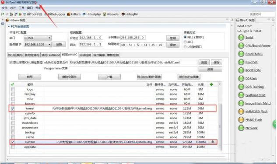Open the HiBurn tool in toolbar
This screenshot has height=164, width=277.
click(74, 14)
